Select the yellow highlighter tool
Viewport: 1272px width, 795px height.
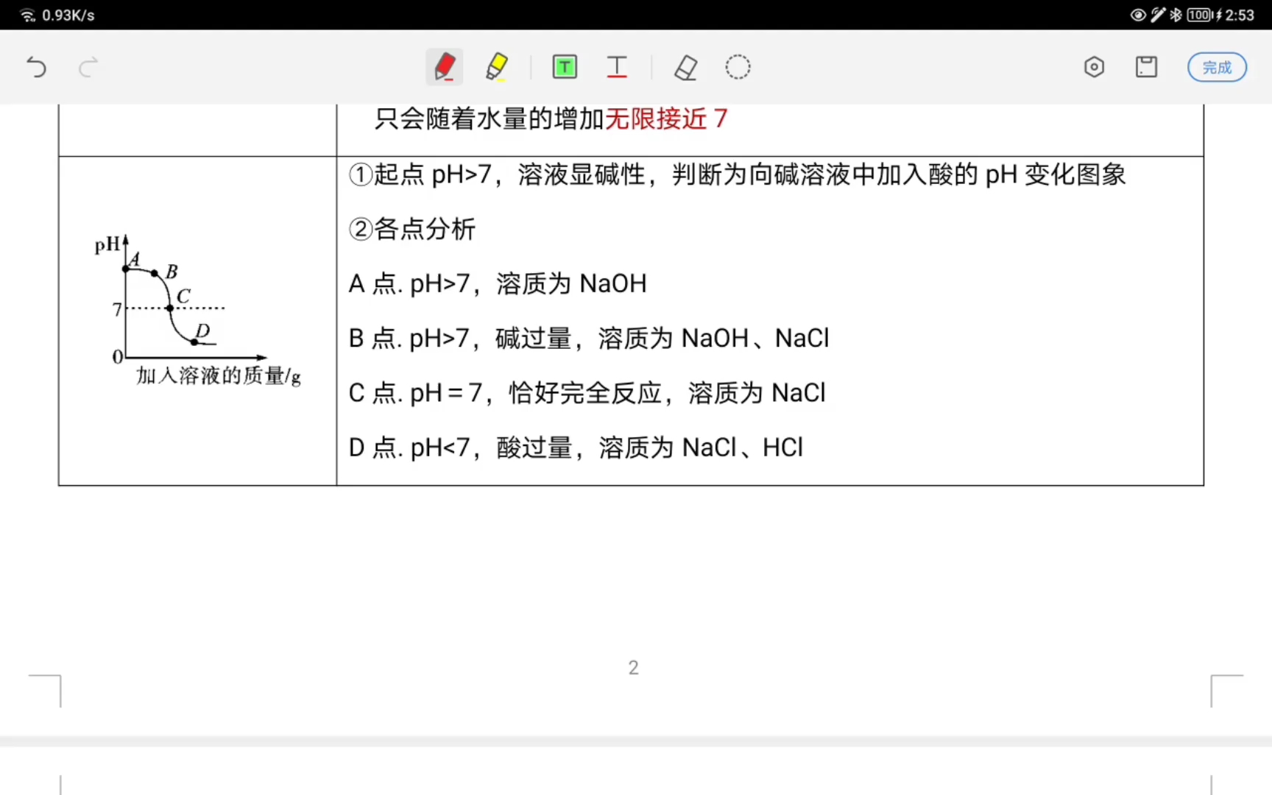tap(497, 67)
